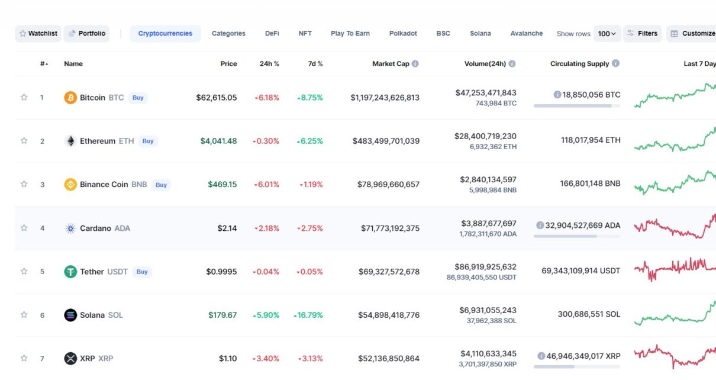
Task: Sort by the Volume(24h) header text
Action: tap(485, 64)
